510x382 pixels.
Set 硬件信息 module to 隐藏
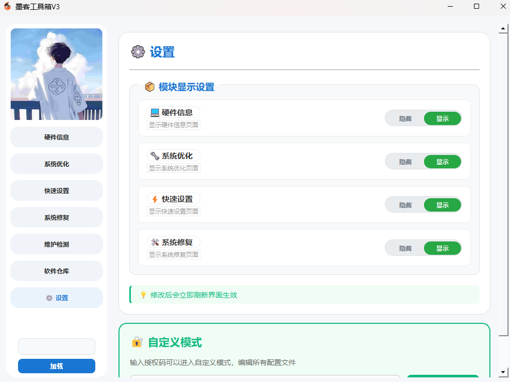click(x=405, y=118)
